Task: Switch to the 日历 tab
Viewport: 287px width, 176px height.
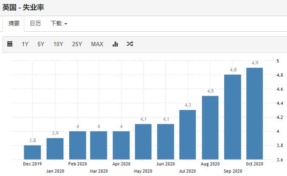Action: [35, 23]
